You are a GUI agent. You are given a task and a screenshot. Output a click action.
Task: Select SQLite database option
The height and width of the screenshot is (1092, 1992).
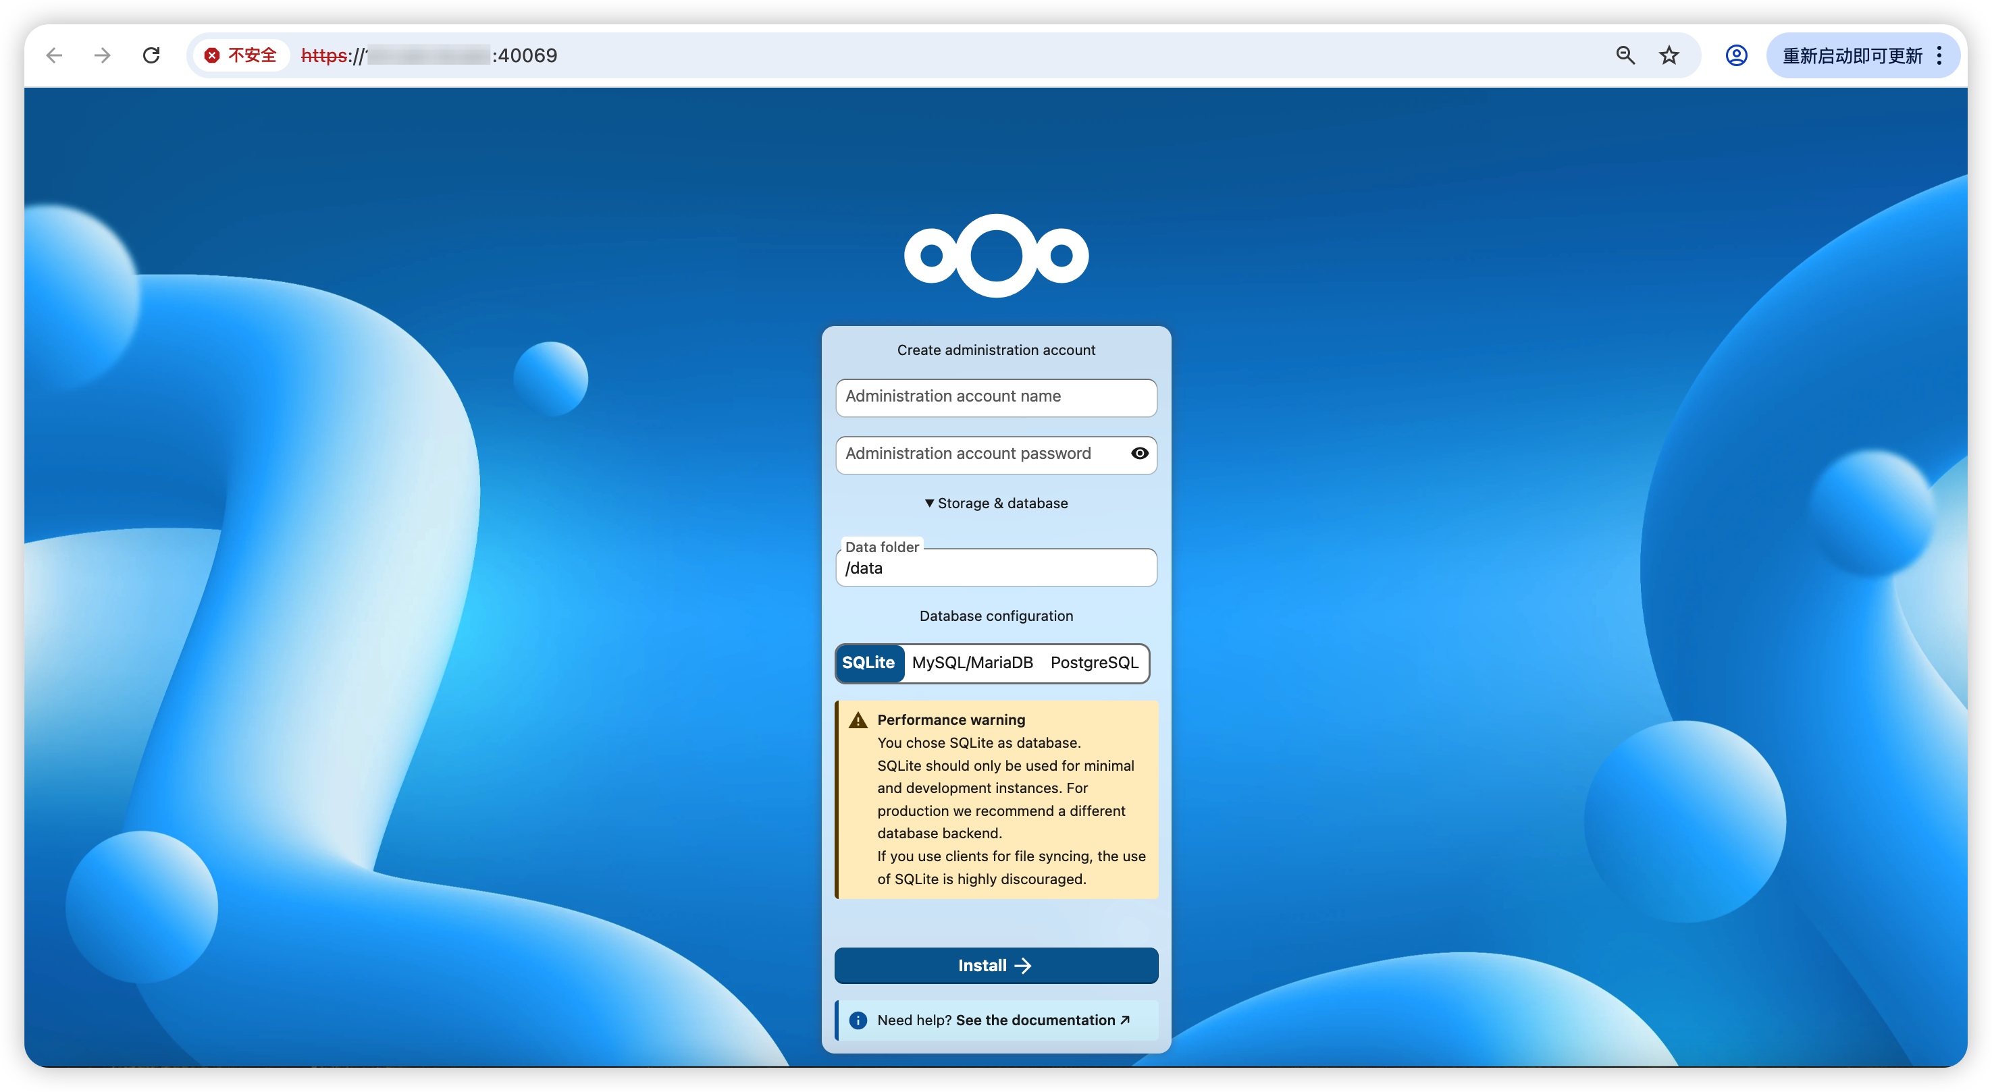[868, 663]
